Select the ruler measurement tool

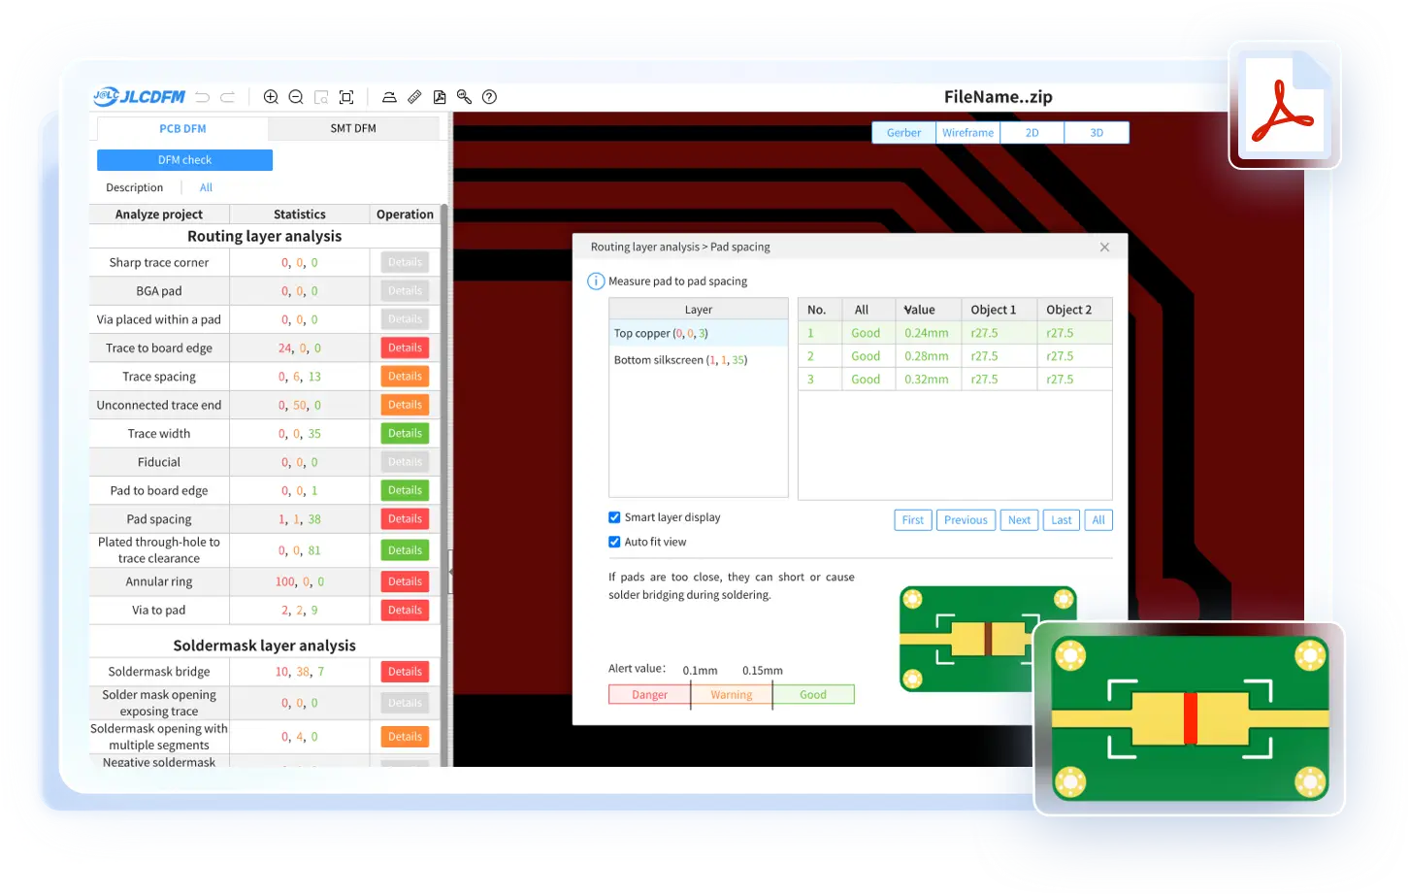coord(414,97)
